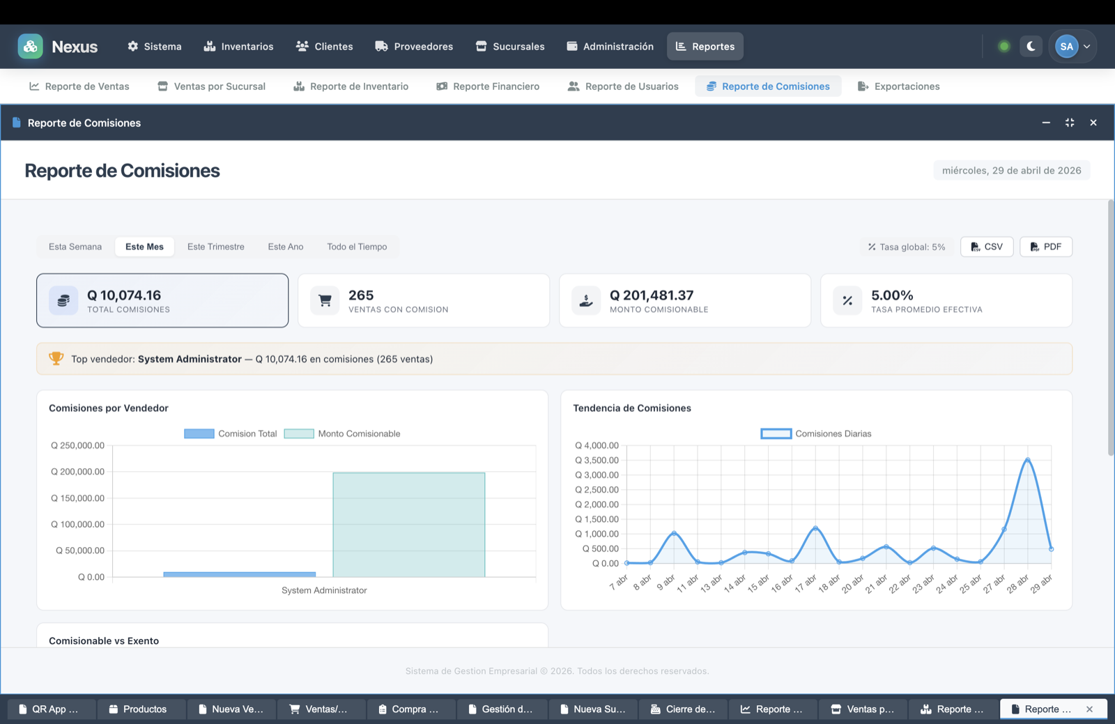Click the Monto Comisionable hand icon

point(586,301)
